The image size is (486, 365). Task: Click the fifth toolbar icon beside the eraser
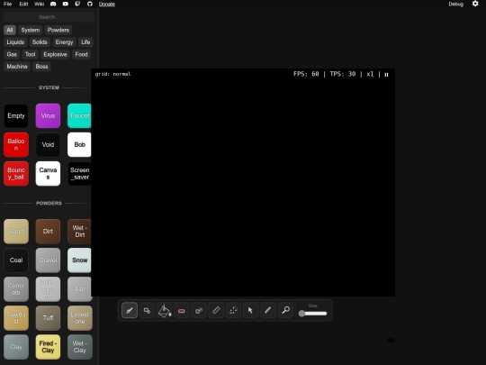pos(199,310)
